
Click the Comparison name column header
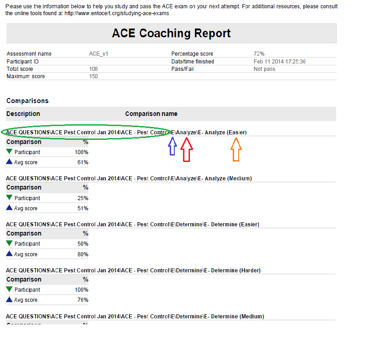tap(151, 114)
